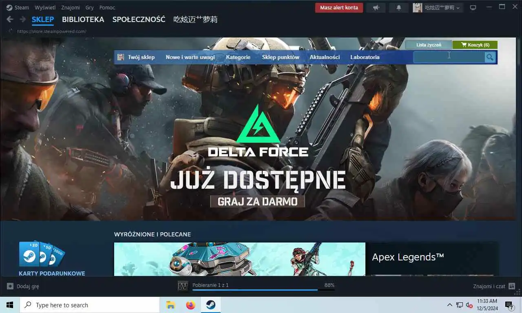Open downloads via Pobieranie 1 z 1
The image size is (522, 313).
210,285
